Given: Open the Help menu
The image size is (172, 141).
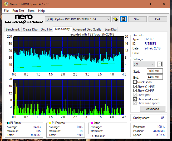Looking at the screenshot, I should (x=41, y=11).
